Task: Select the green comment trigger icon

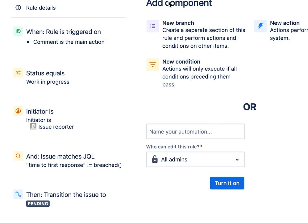Action: (x=18, y=31)
